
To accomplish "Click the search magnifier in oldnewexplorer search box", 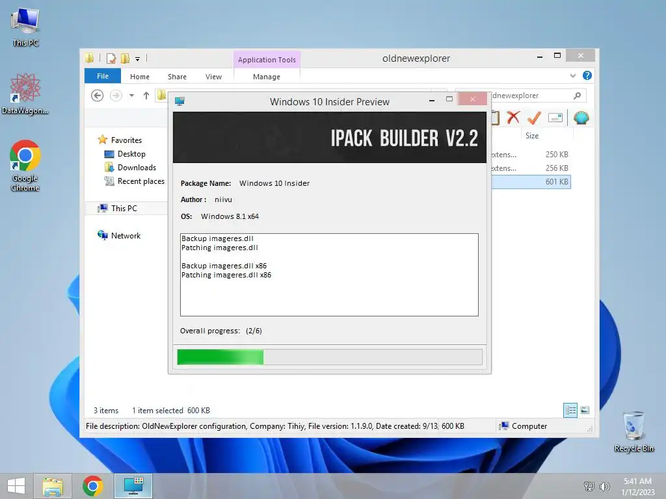I will (577, 96).
